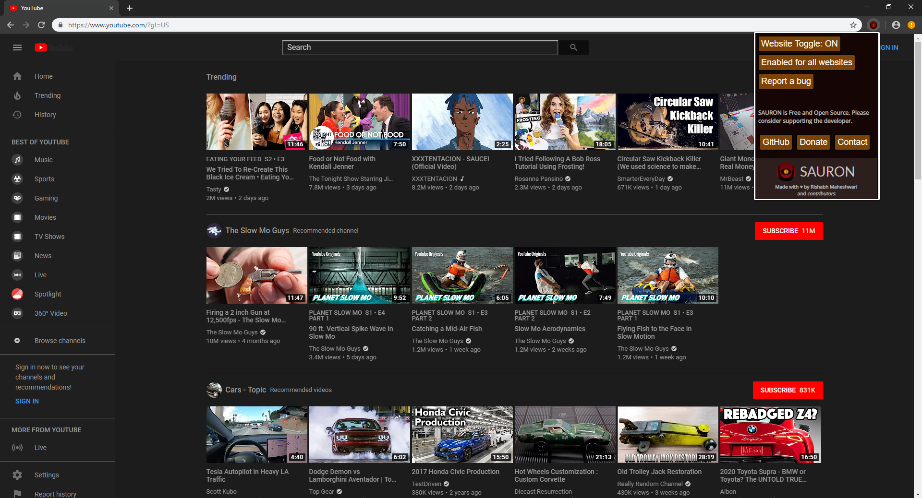Click the Live channel icon under Best of YouTube
The image size is (922, 498).
click(17, 275)
